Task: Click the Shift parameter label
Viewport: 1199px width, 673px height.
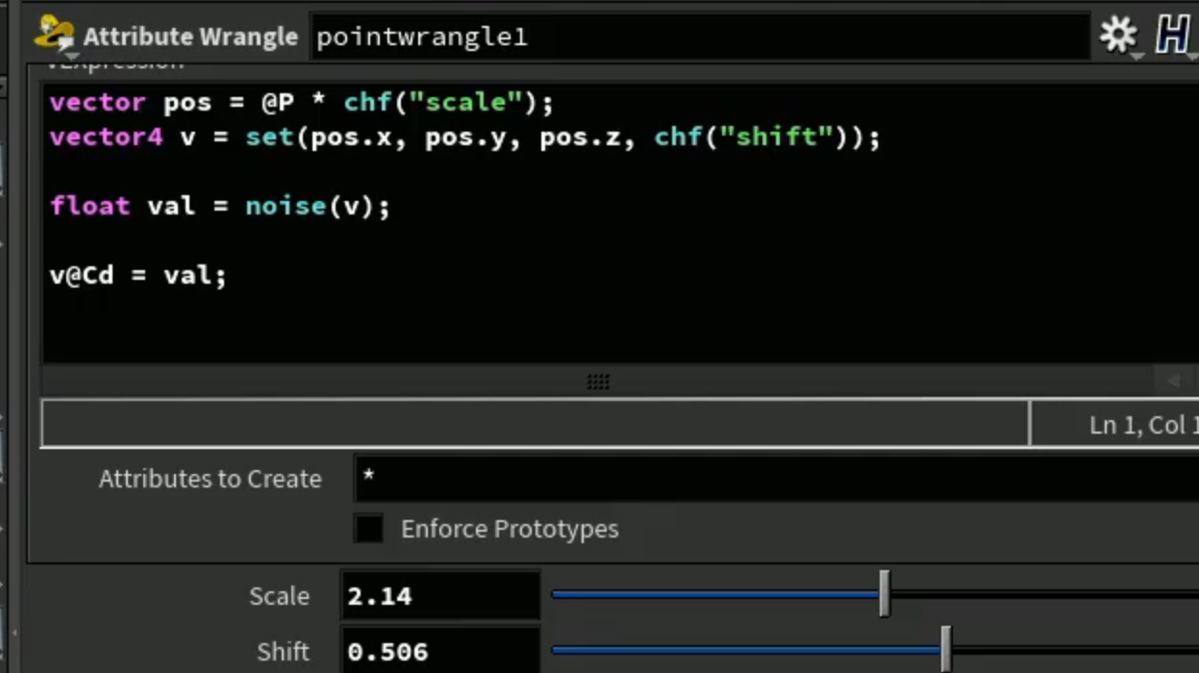Action: point(283,652)
